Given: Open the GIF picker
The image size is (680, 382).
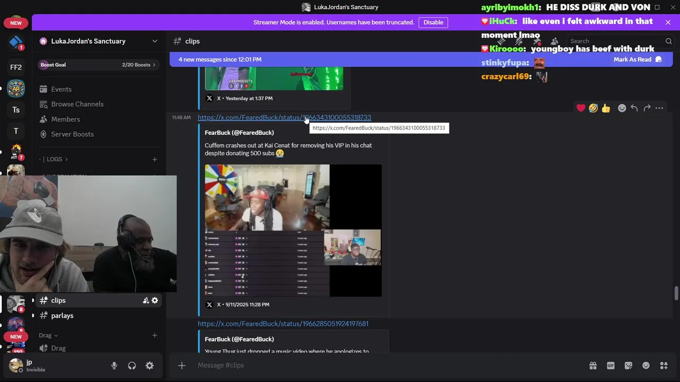Looking at the screenshot, I should pyautogui.click(x=611, y=366).
